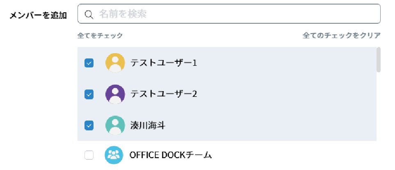Click the yellow avatar of テストユーザー1
The width and height of the screenshot is (395, 170).
point(115,63)
